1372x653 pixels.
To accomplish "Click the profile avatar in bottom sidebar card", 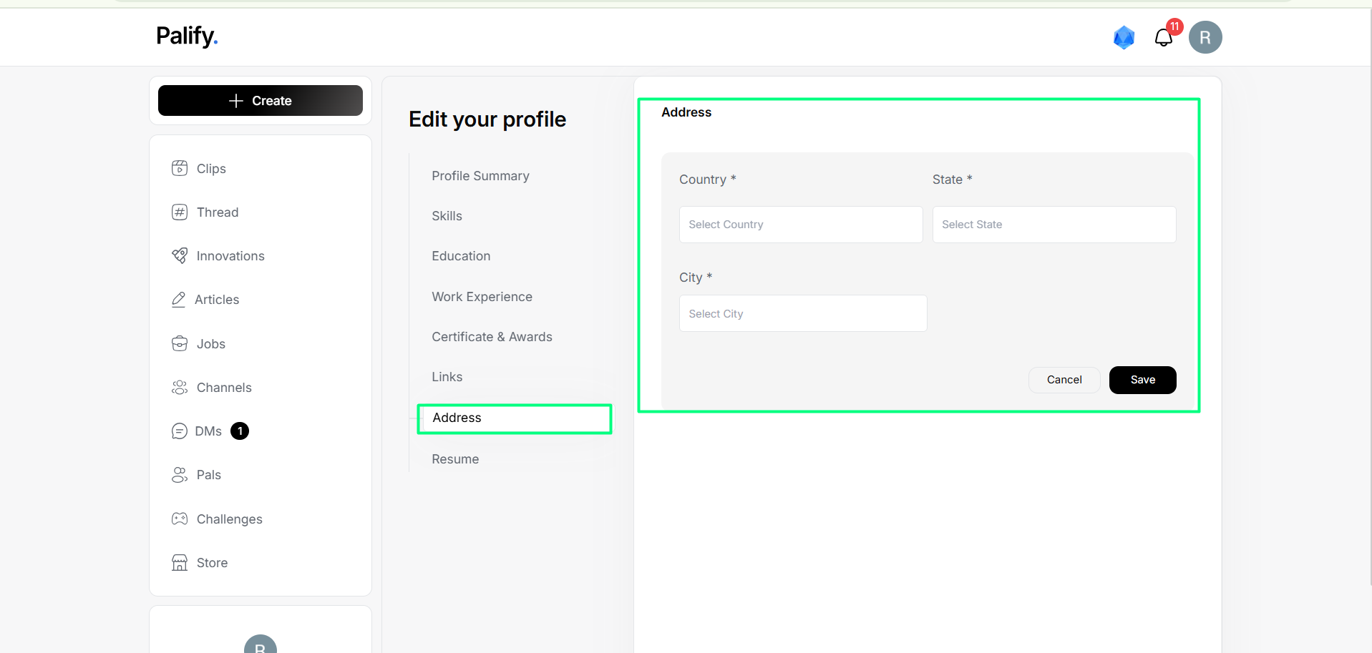I will (261, 644).
